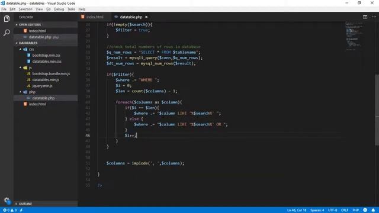The image size is (379, 213).
Task: Close the datatable.php tab
Action: coord(146,17)
